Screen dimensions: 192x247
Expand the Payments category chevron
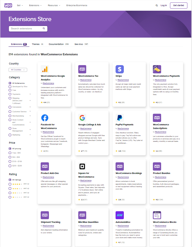[x=30, y=94]
